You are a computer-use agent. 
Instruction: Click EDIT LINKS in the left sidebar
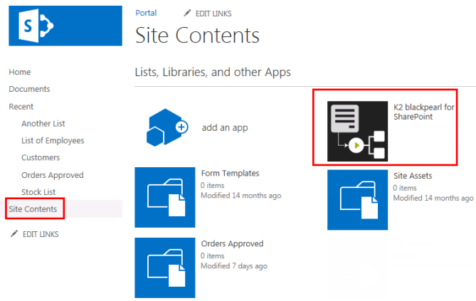[41, 234]
